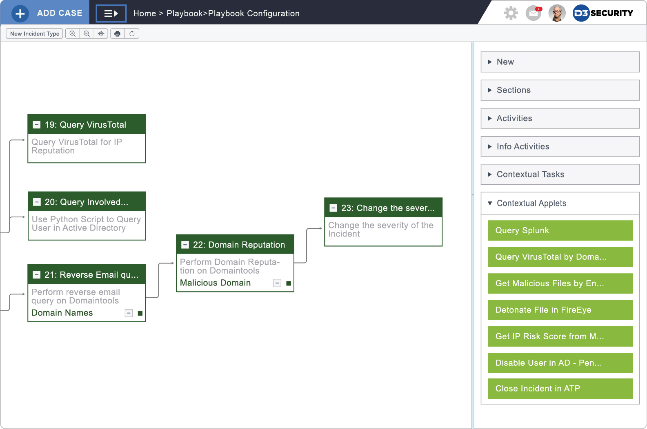Select Disable User in AD applet

point(560,363)
